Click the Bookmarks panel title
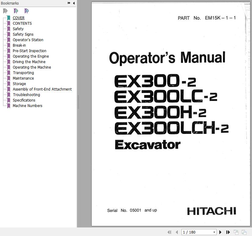 click(x=10, y=3)
